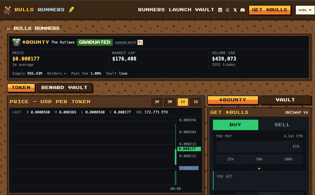Open the VAULT nav menu item

point(204,10)
